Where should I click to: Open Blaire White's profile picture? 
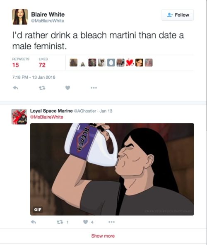point(20,17)
